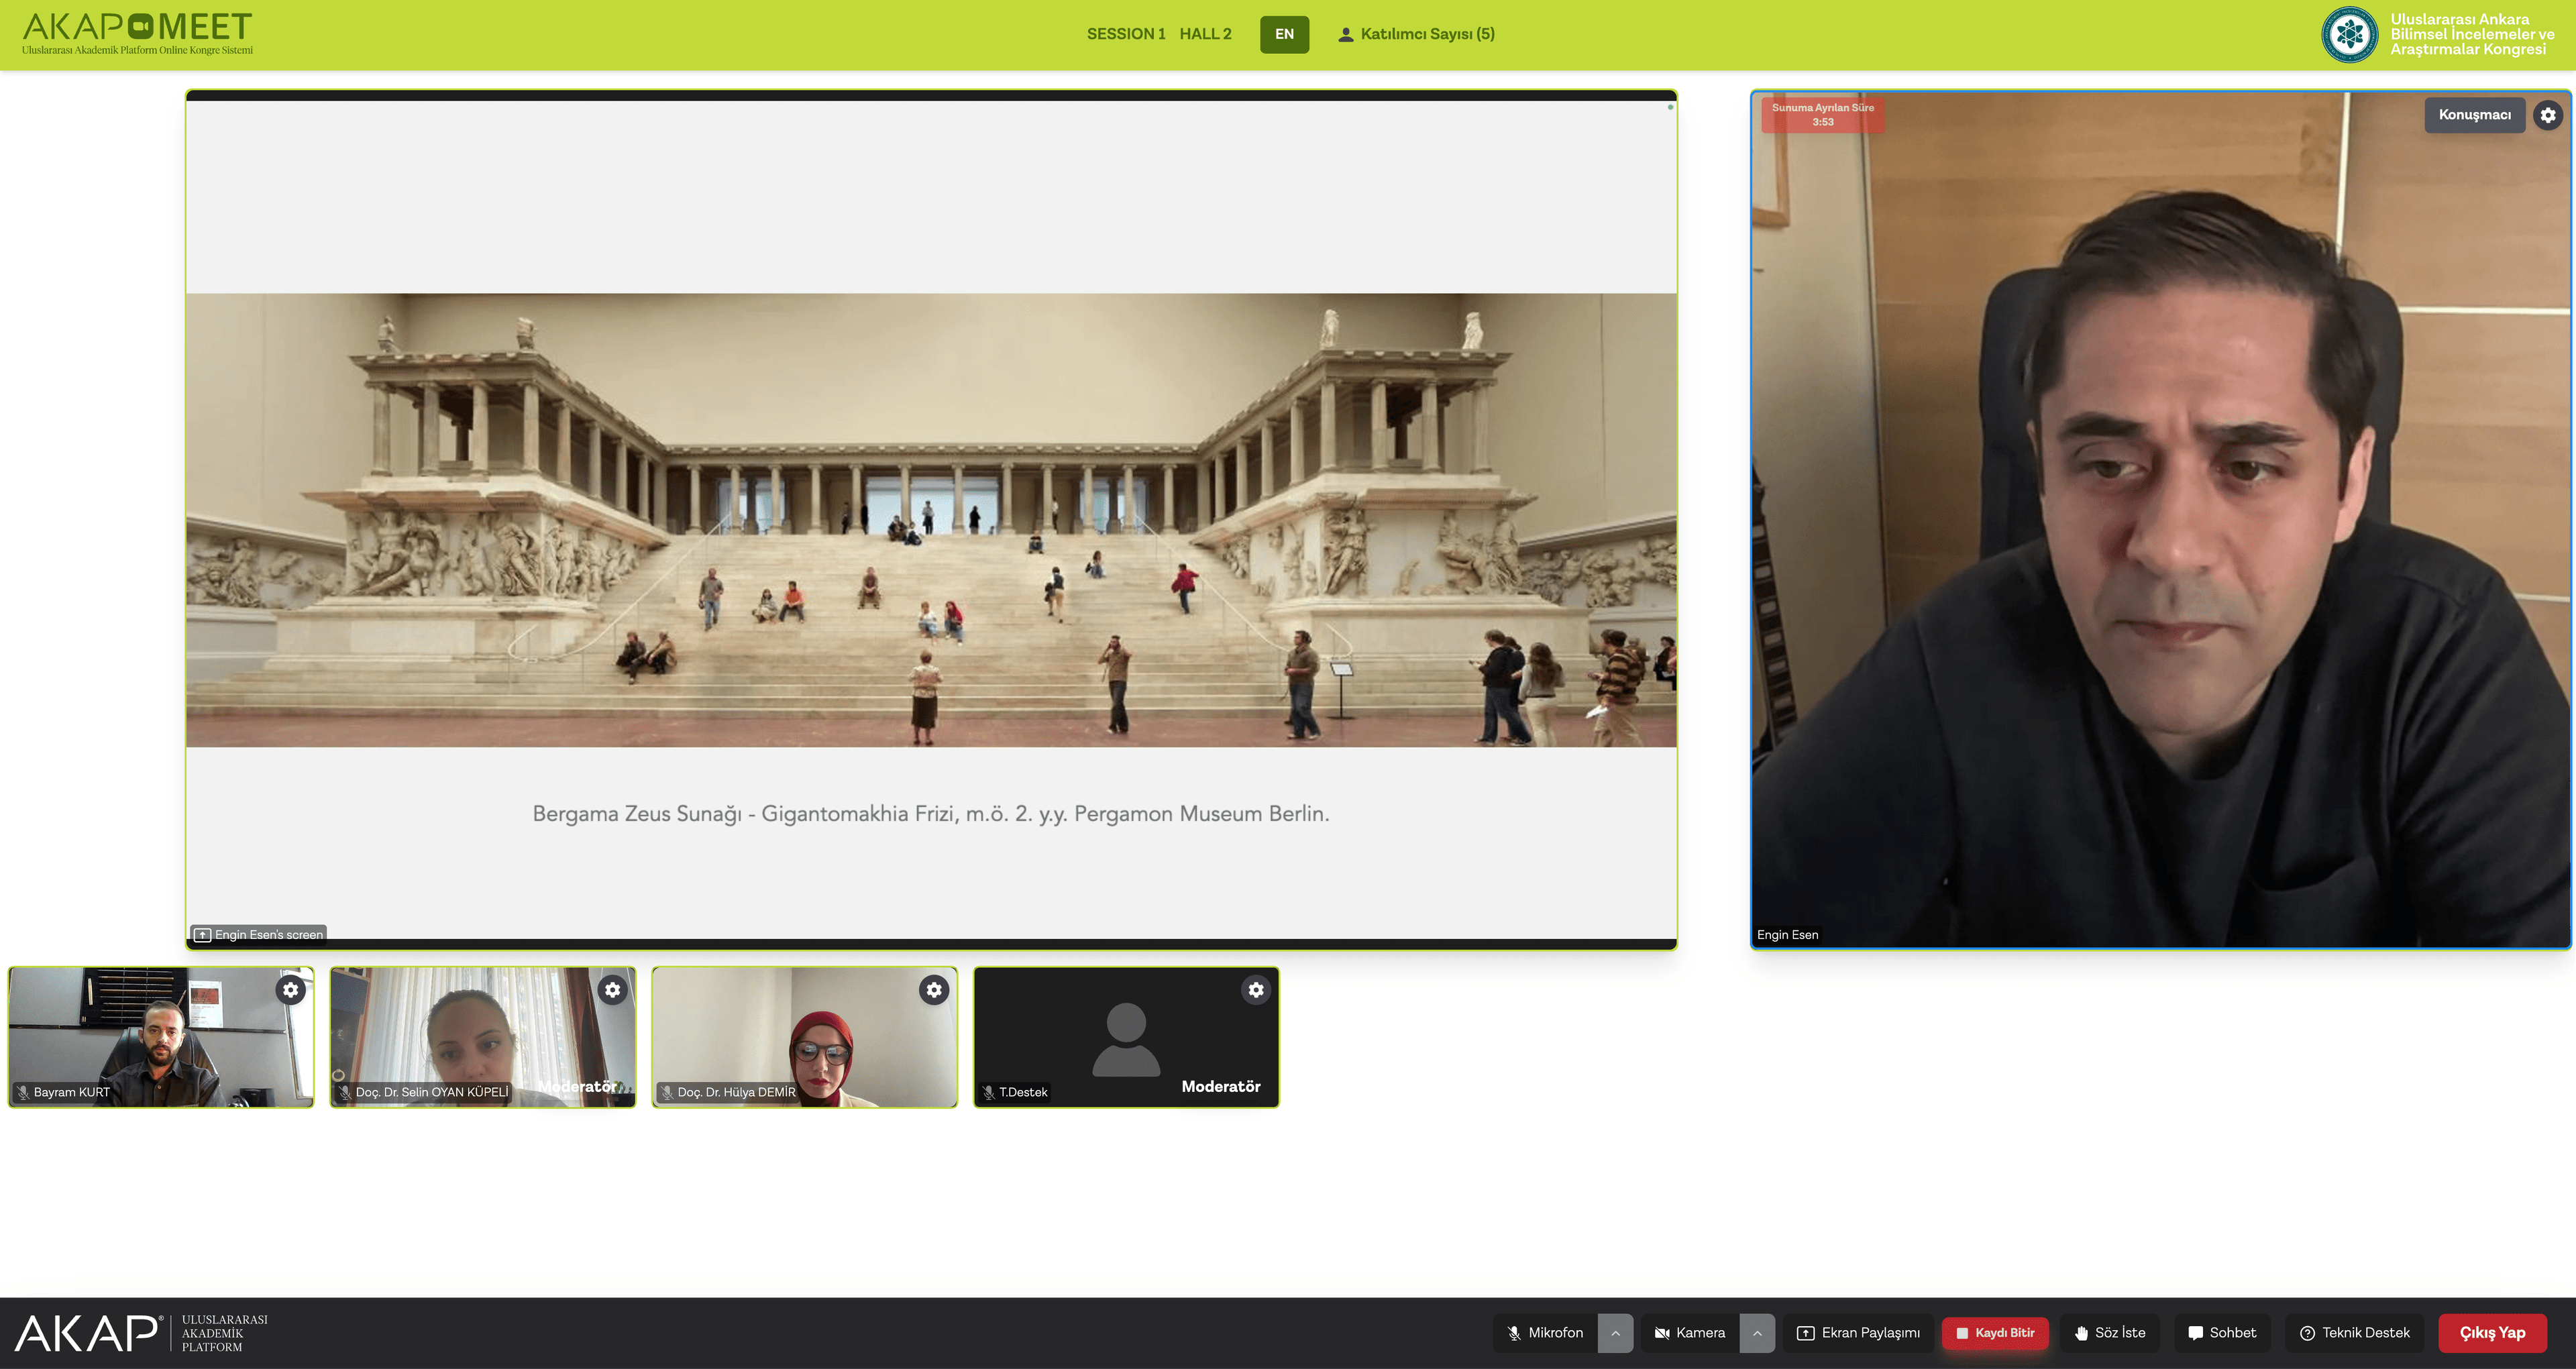The height and width of the screenshot is (1369, 2576).
Task: Open settings gear on Bayram KURT's video tile
Action: point(290,990)
